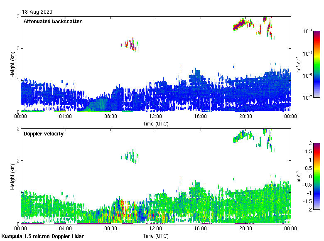Click the Time (UTC) label under the top plot
This screenshot has width=324, height=241.
point(156,123)
